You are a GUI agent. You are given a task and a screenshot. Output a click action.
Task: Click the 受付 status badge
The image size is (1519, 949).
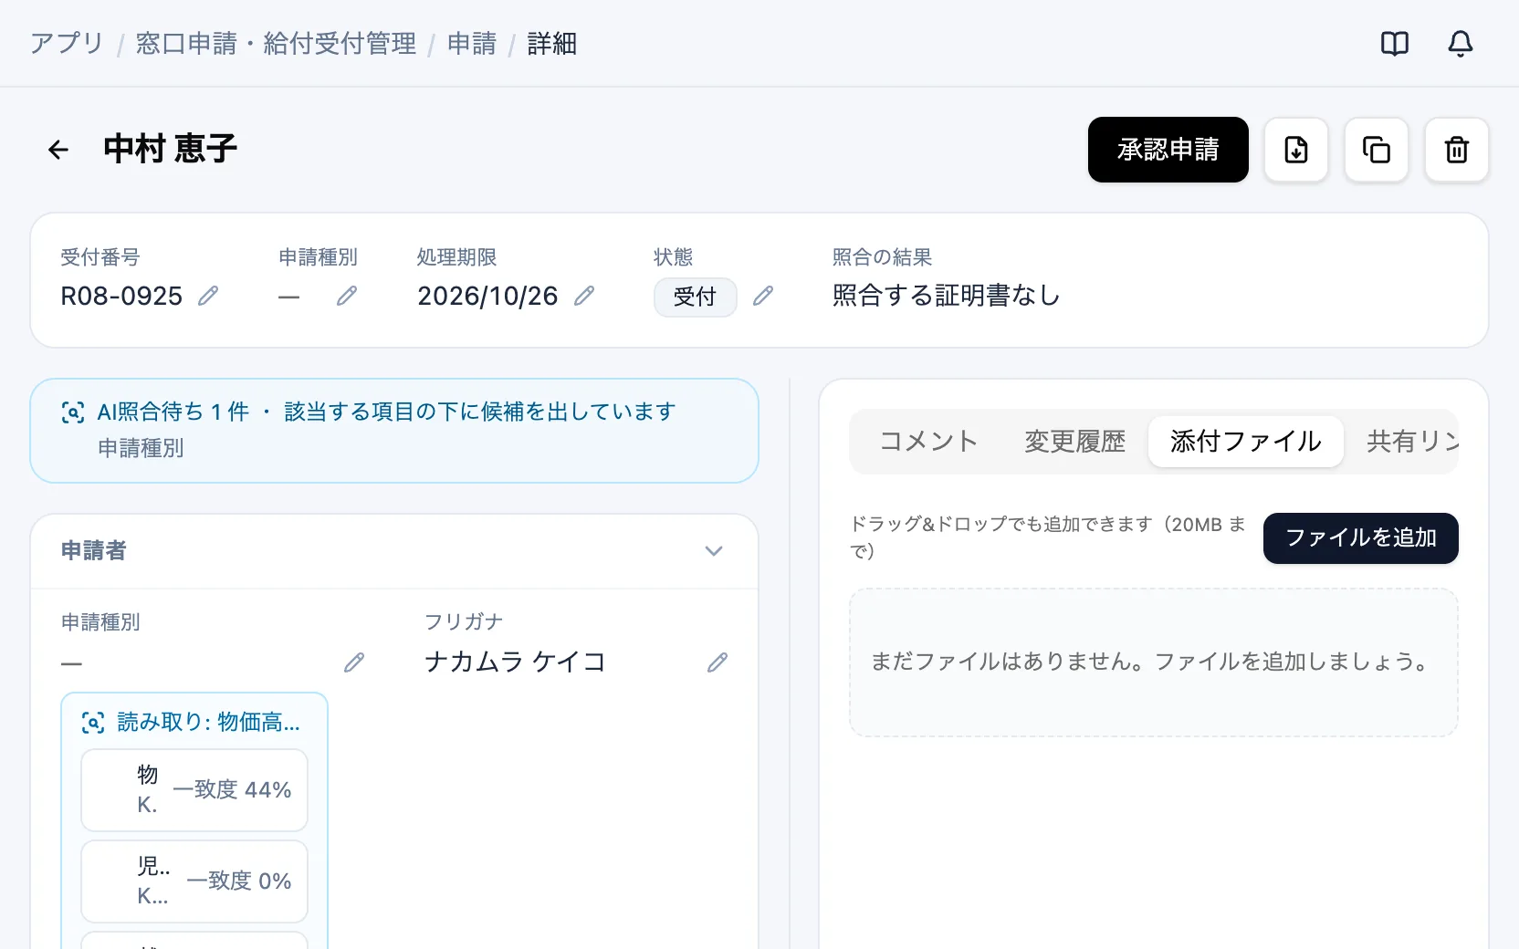696,297
